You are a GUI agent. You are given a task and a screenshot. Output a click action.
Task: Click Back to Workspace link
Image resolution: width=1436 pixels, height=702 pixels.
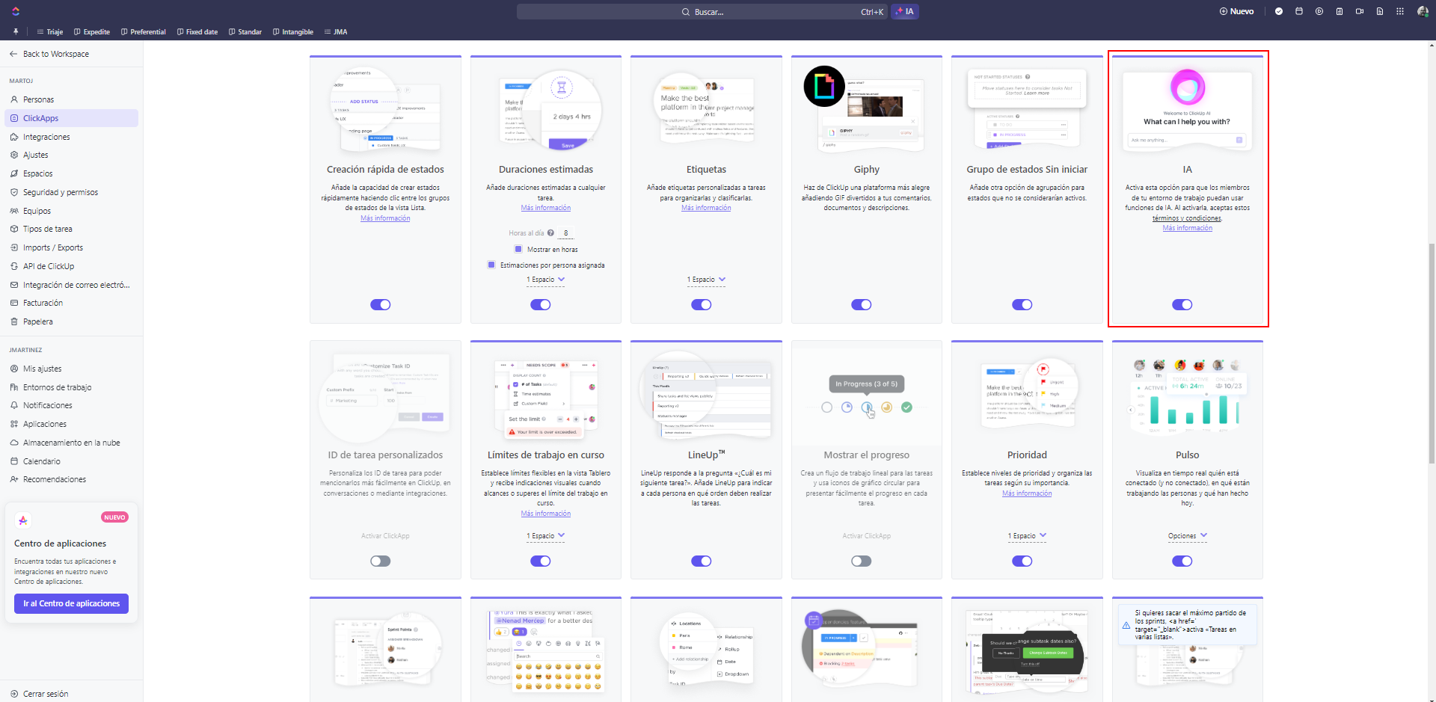(55, 54)
